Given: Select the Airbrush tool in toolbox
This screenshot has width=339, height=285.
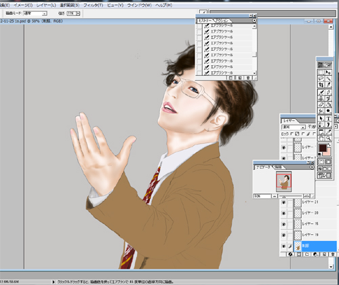Looking at the screenshot, I should point(321,92).
